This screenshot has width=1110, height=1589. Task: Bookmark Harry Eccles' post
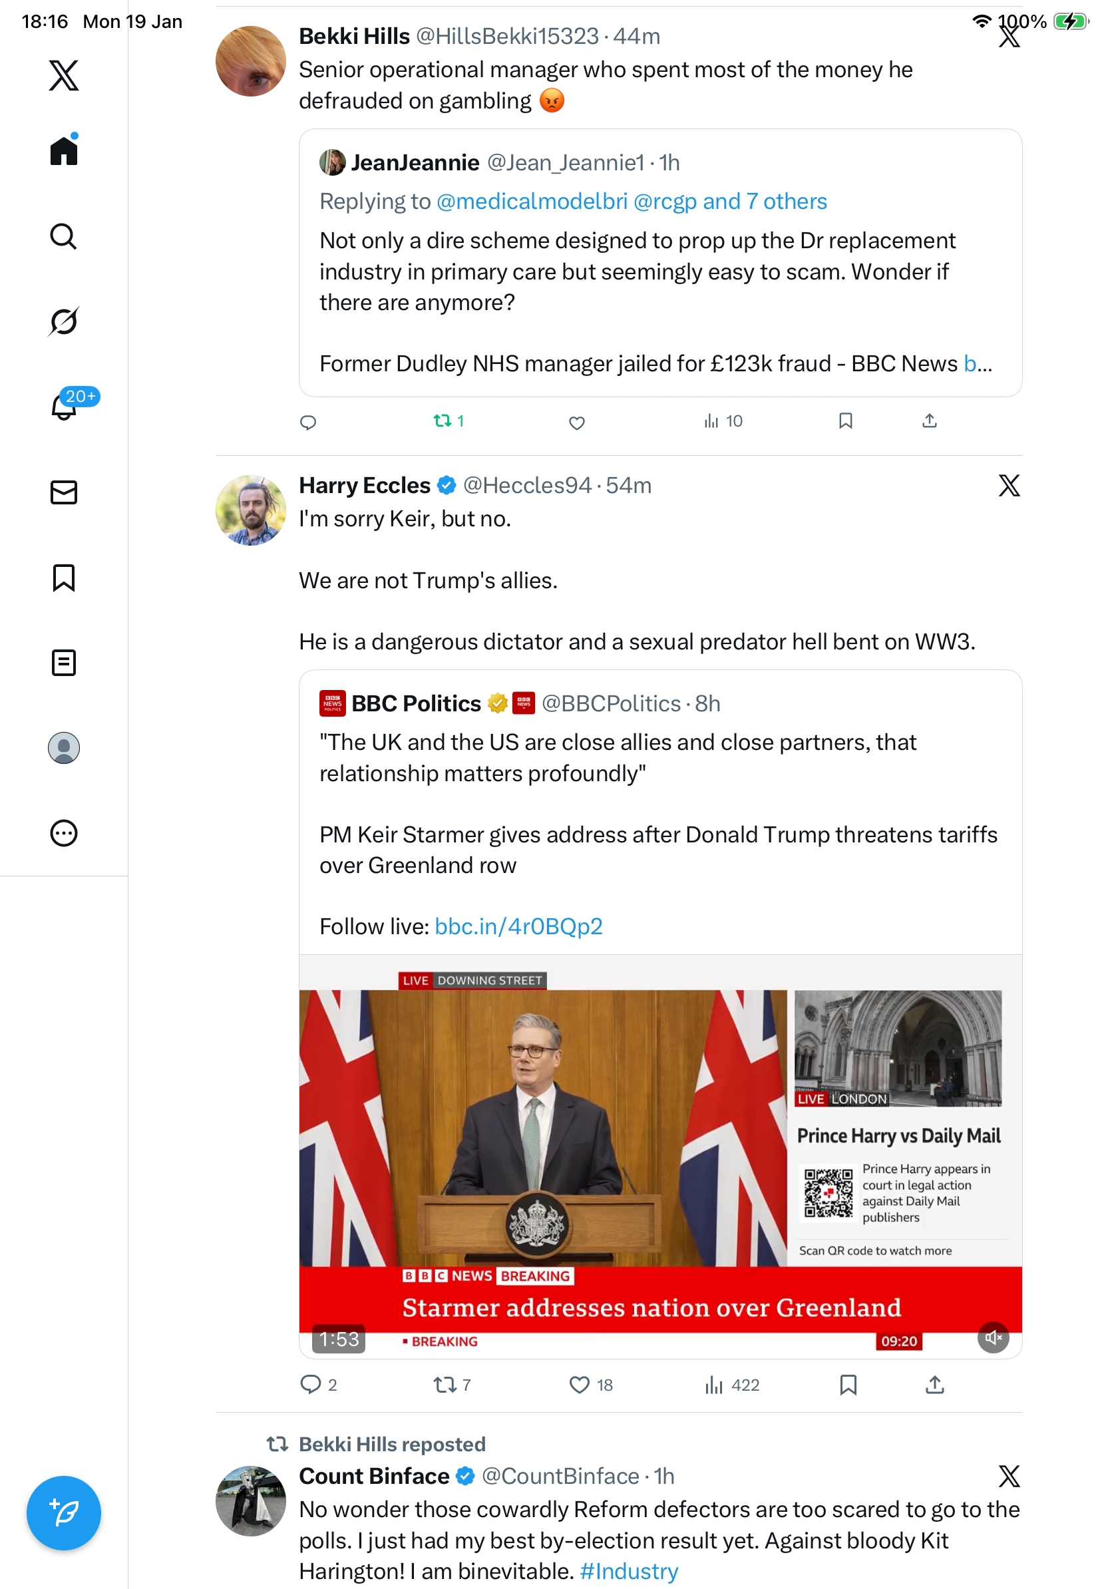pyautogui.click(x=848, y=1385)
